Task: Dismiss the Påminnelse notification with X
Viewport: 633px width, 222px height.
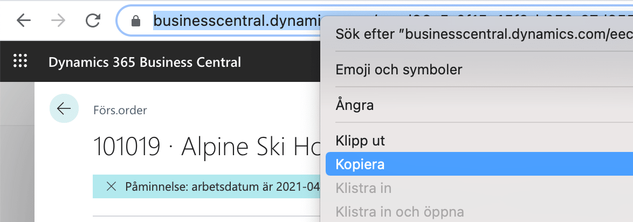Action: 111,186
